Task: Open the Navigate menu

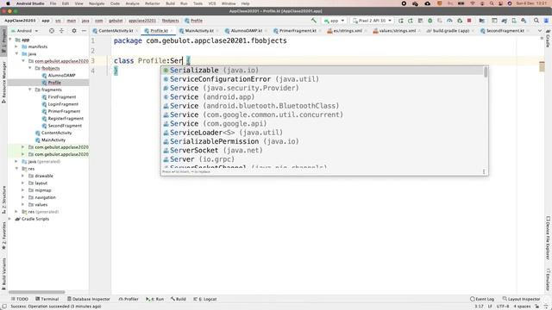Action: click(97, 3)
